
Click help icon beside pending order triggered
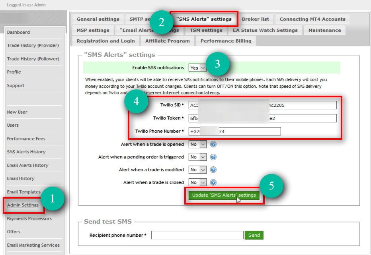click(213, 157)
